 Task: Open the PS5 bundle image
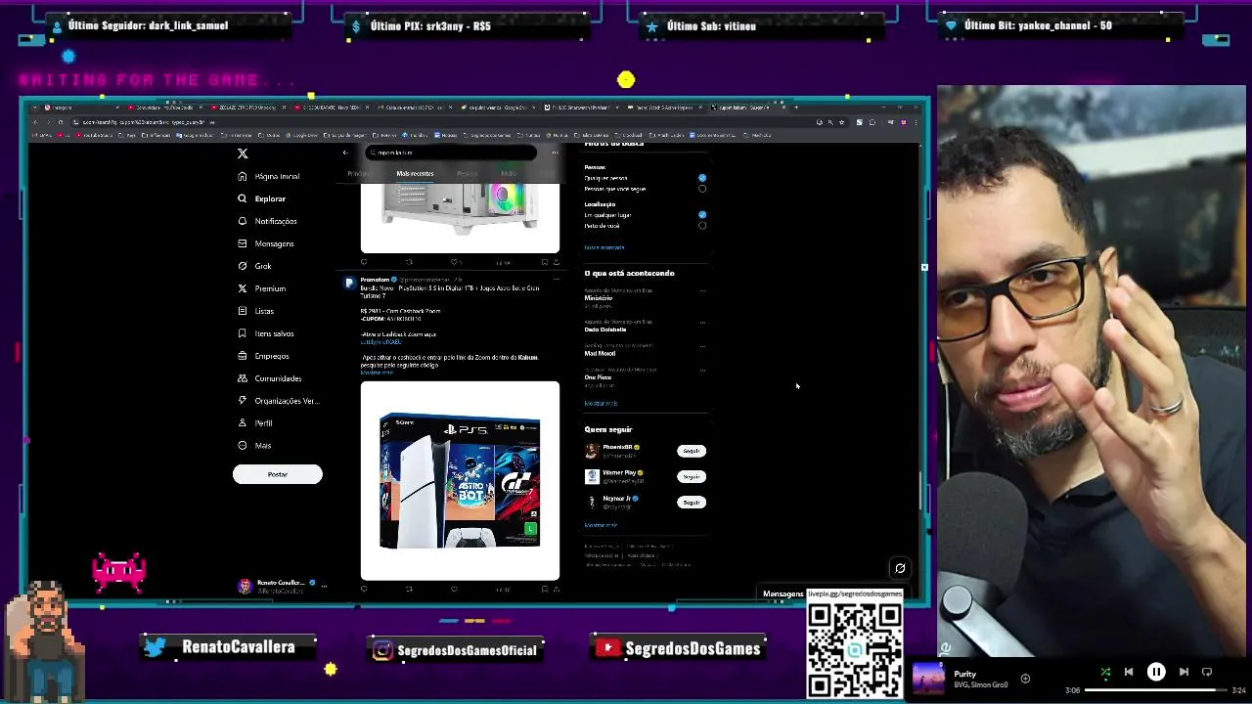[x=460, y=480]
